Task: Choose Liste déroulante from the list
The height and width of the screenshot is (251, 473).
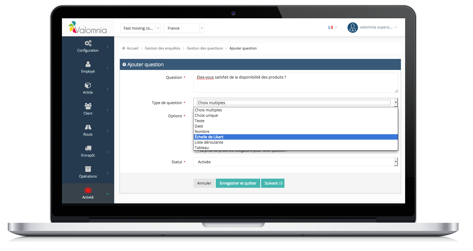Action: pyautogui.click(x=209, y=142)
